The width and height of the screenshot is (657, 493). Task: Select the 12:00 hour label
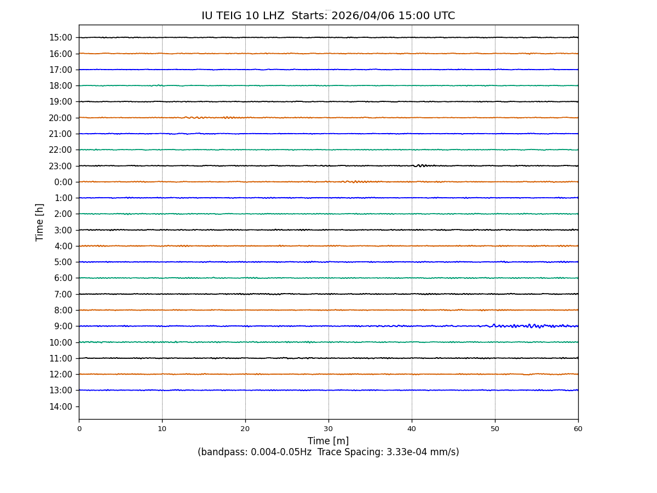click(60, 375)
